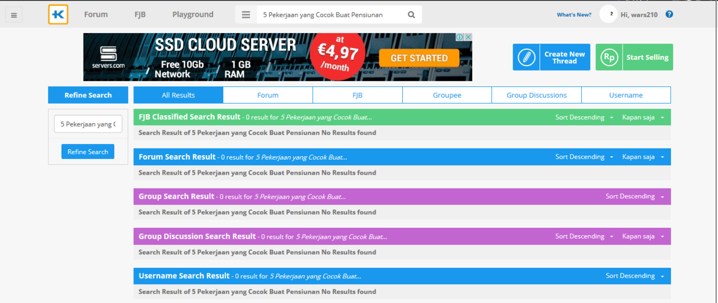Focus the Refine Search text field

coord(88,124)
